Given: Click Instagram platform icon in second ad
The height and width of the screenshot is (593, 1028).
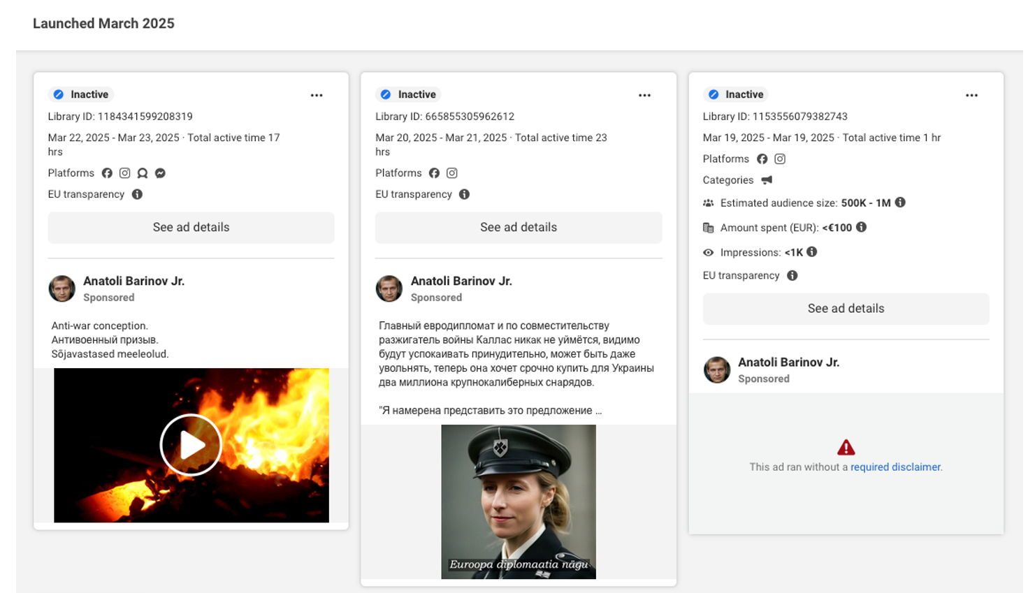Looking at the screenshot, I should tap(452, 173).
